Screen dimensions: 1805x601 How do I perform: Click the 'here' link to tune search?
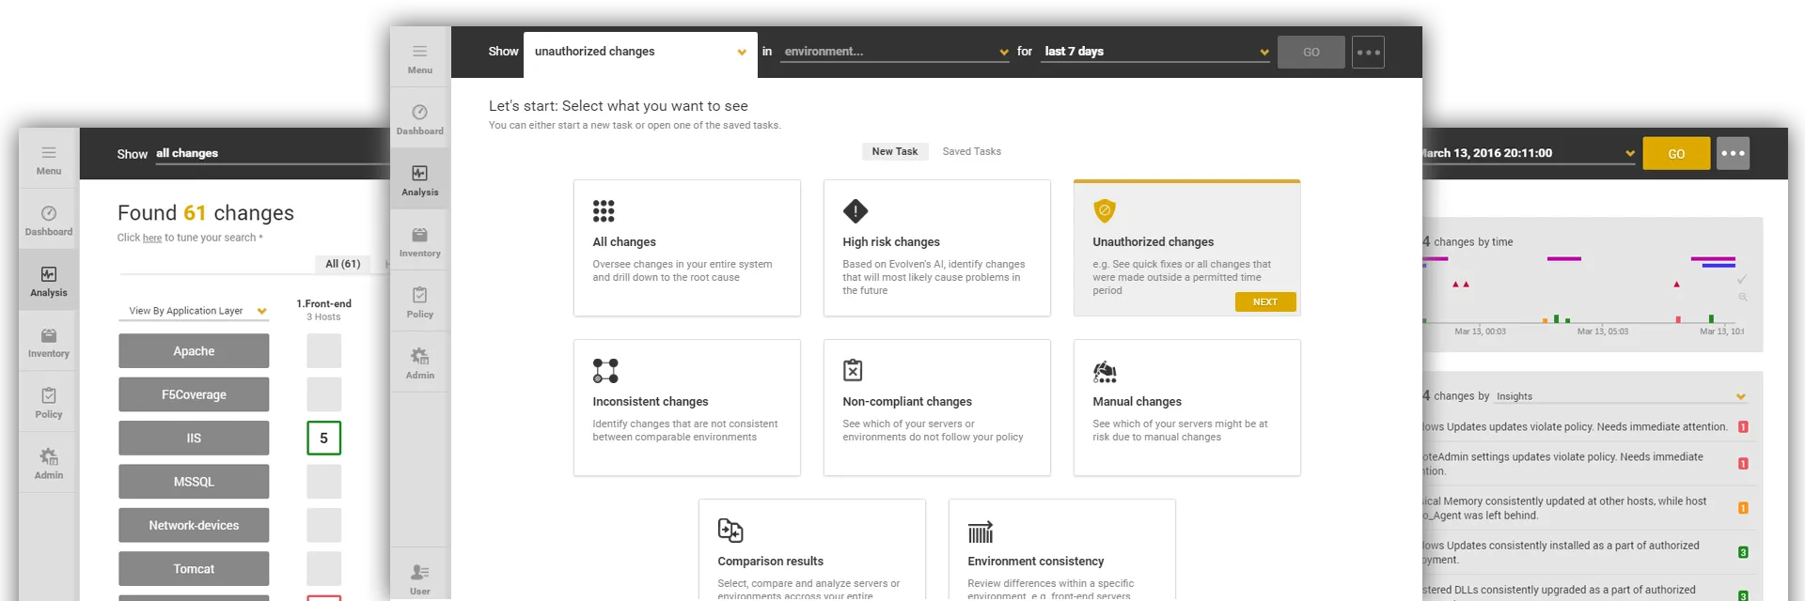tap(152, 239)
